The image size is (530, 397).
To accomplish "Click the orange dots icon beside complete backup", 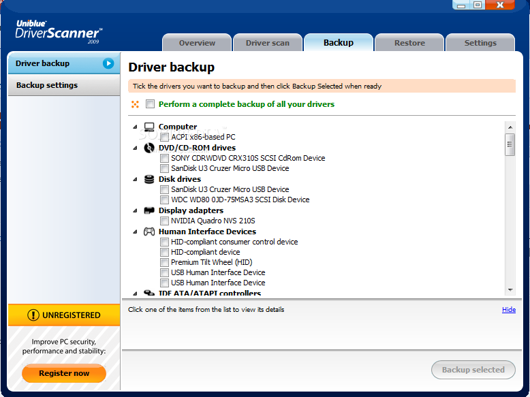I will [x=135, y=104].
